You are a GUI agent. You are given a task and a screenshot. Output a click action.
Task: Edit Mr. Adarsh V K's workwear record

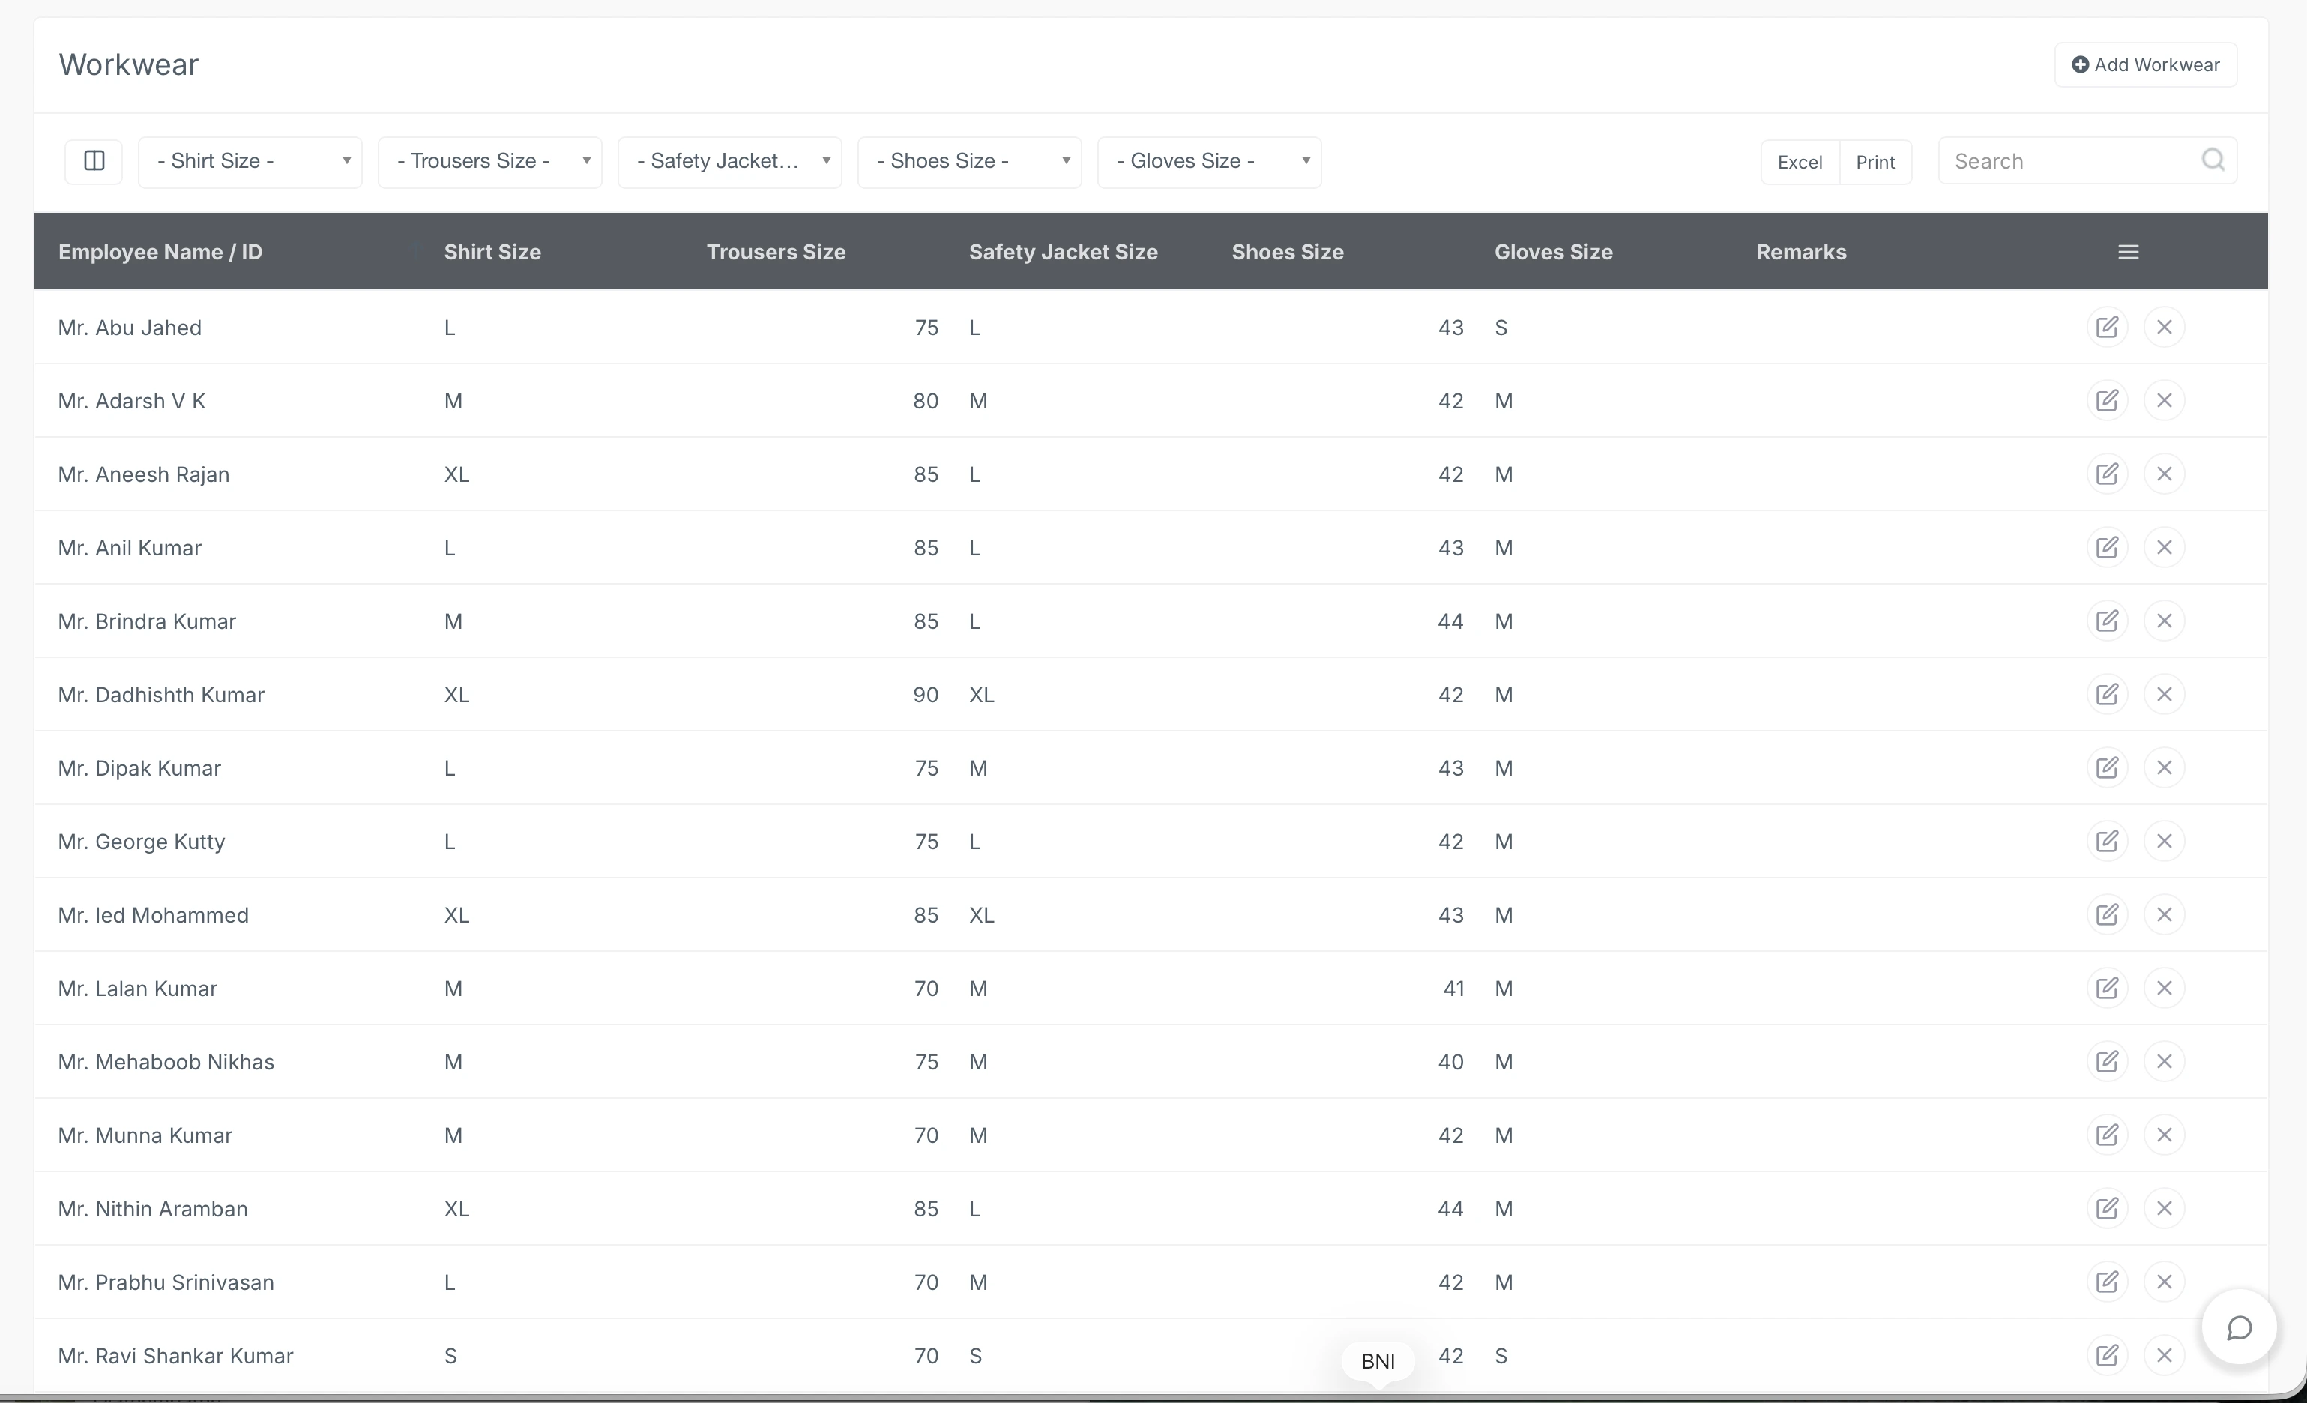pyautogui.click(x=2107, y=401)
